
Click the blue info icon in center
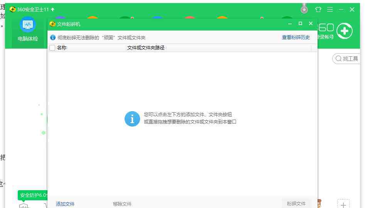[132, 119]
